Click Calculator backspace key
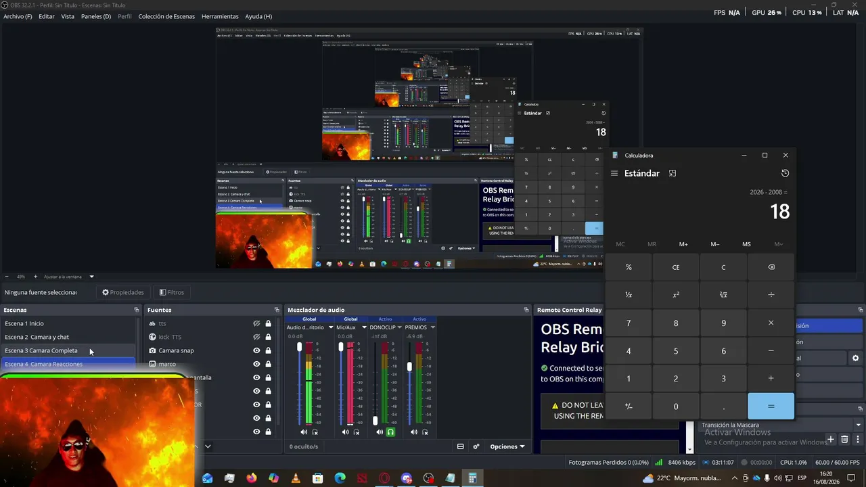 click(x=771, y=267)
